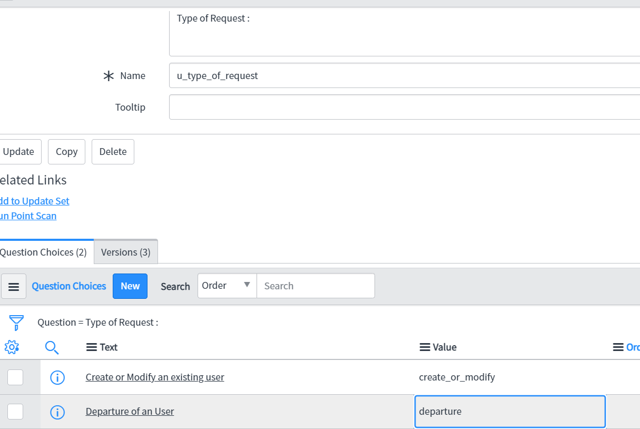Click the Copy button

[67, 152]
